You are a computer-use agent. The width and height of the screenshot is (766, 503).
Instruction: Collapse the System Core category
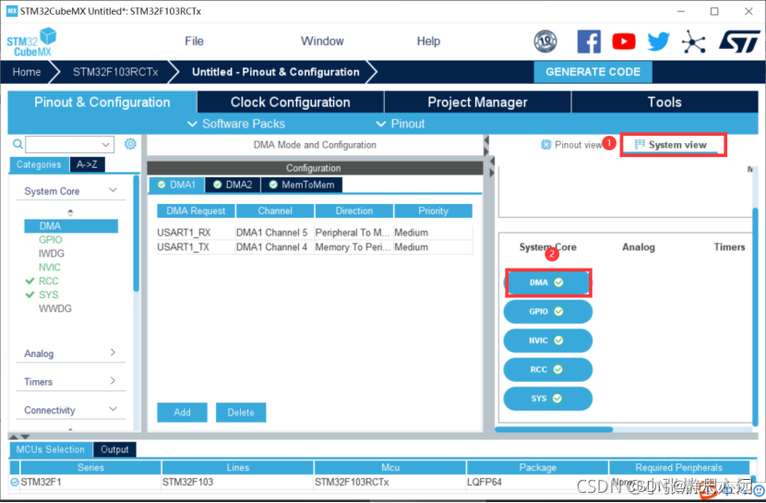(x=113, y=190)
